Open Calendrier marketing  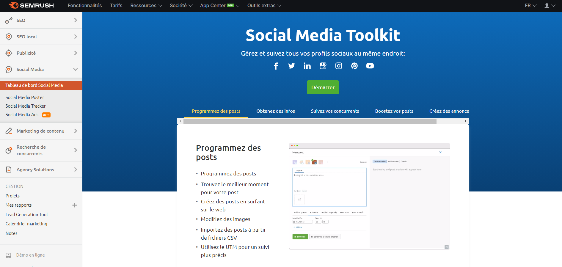click(26, 224)
